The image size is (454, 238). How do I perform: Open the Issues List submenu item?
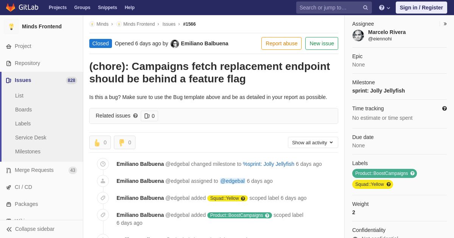coord(19,96)
